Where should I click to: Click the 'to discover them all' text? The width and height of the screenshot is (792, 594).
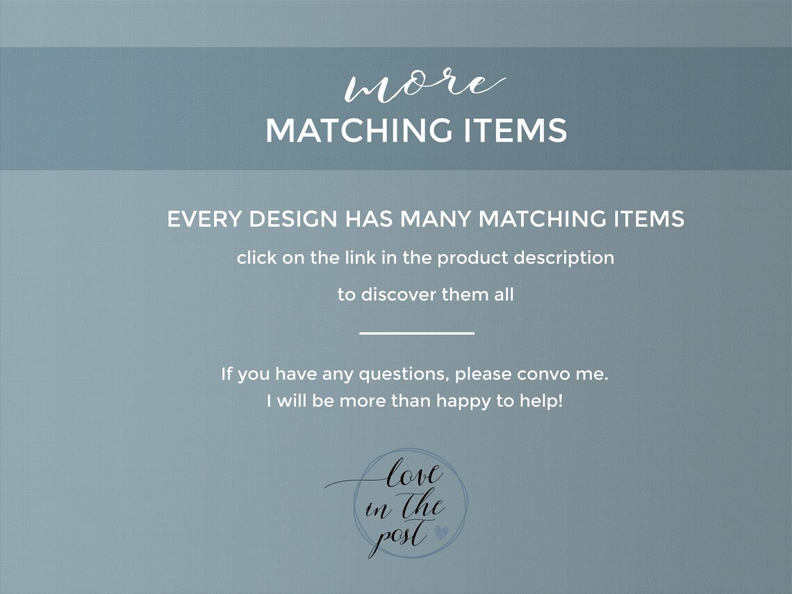425,294
